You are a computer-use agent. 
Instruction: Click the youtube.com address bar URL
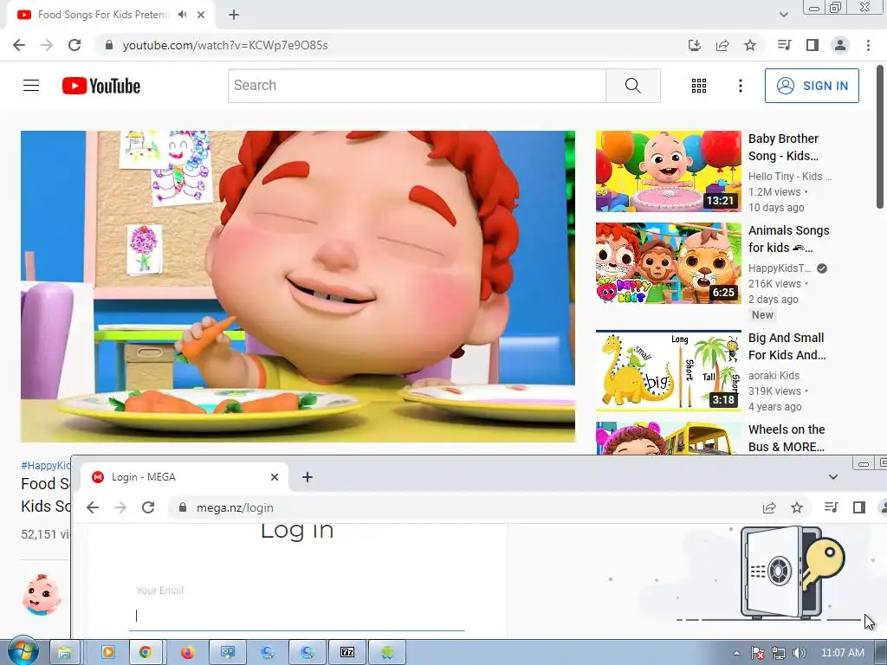225,45
